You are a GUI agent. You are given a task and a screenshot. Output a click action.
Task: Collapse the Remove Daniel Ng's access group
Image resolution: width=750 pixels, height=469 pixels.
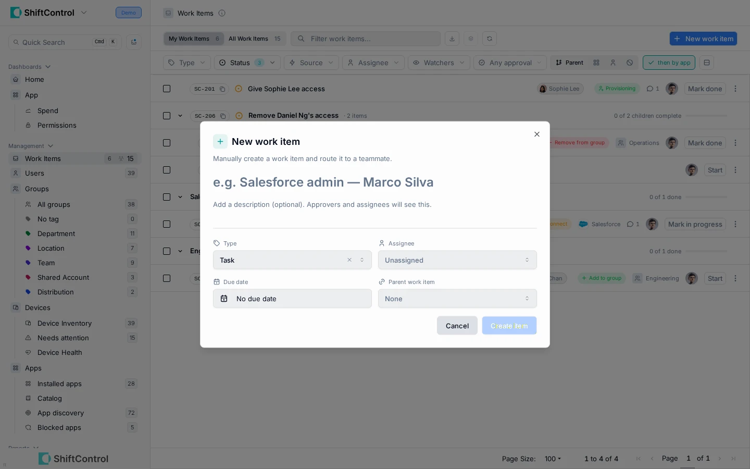click(x=180, y=116)
